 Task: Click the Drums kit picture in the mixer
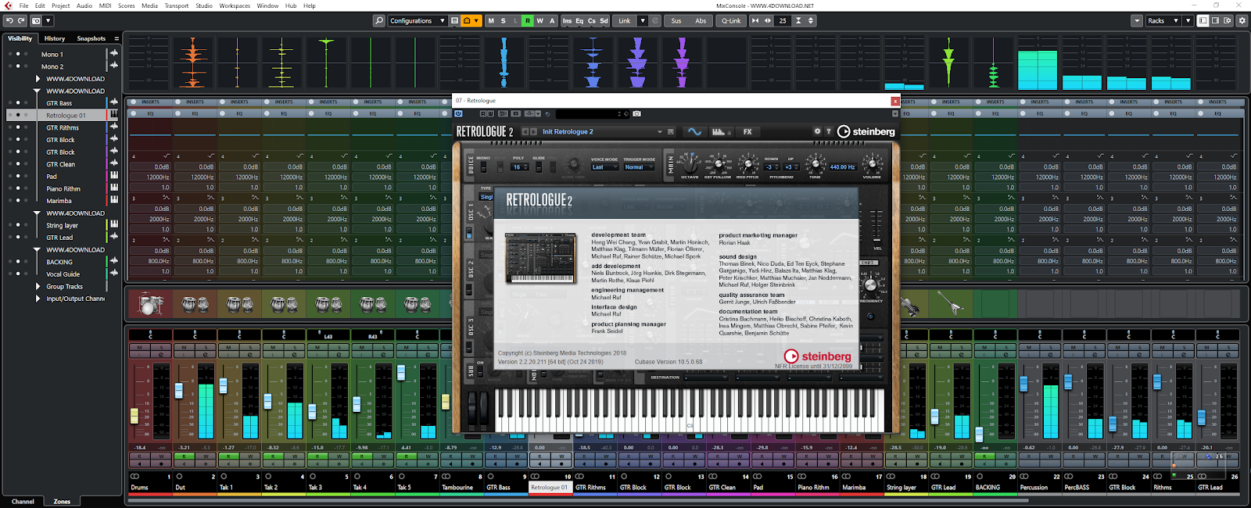coord(149,304)
